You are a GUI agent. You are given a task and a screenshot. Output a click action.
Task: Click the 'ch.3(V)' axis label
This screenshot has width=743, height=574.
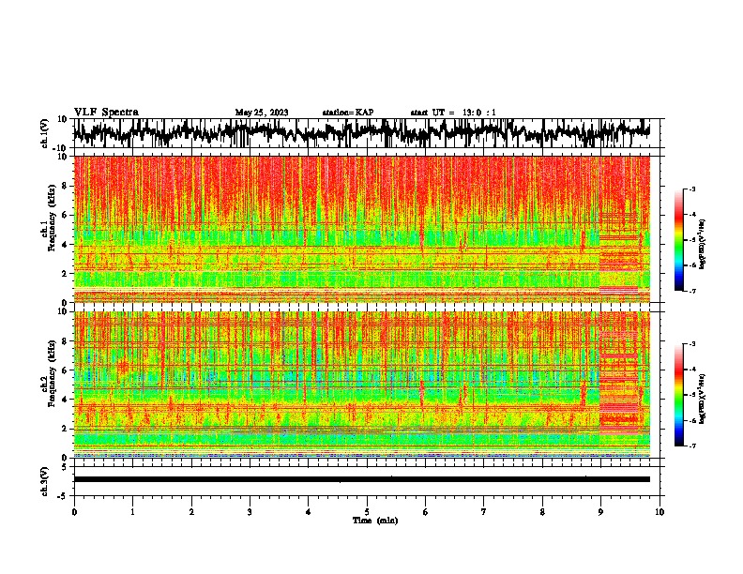[x=44, y=482]
